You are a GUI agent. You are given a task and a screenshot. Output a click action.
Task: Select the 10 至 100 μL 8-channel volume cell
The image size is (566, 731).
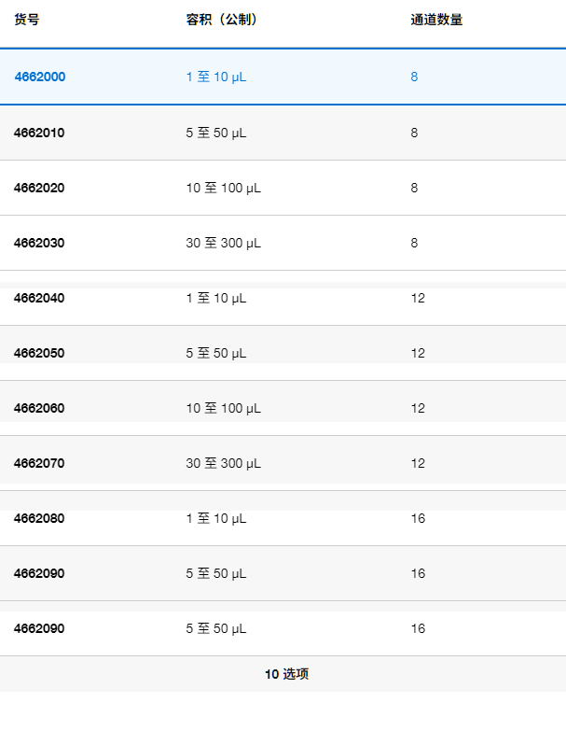[223, 188]
